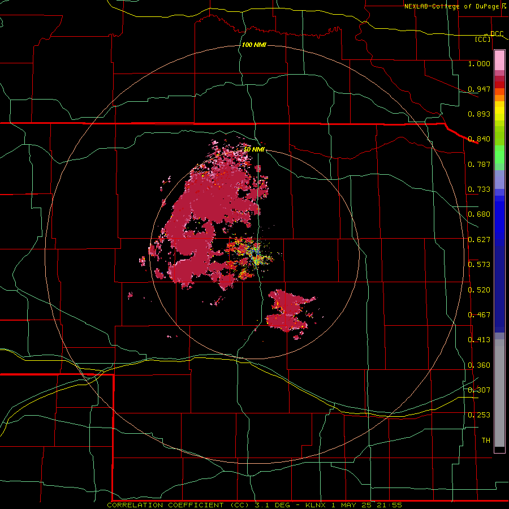Image resolution: width=509 pixels, height=509 pixels.
Task: Click the isolated echo cell southeast of the radar
Action: point(287,311)
